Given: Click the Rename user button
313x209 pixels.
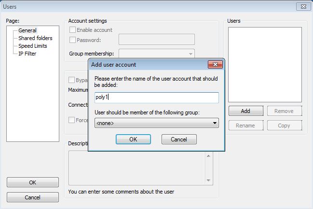Looking at the screenshot, I should pyautogui.click(x=245, y=125).
